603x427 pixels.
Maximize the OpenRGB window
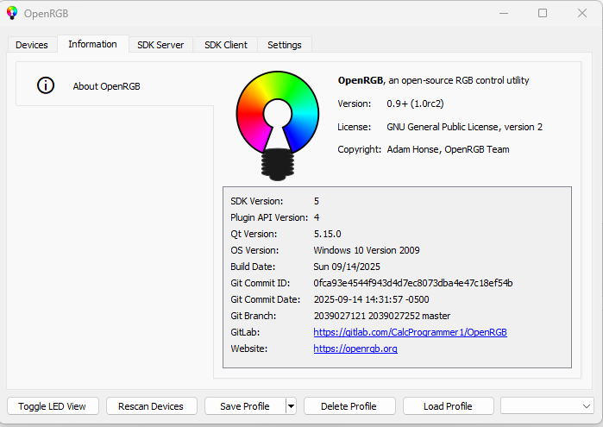pos(543,13)
